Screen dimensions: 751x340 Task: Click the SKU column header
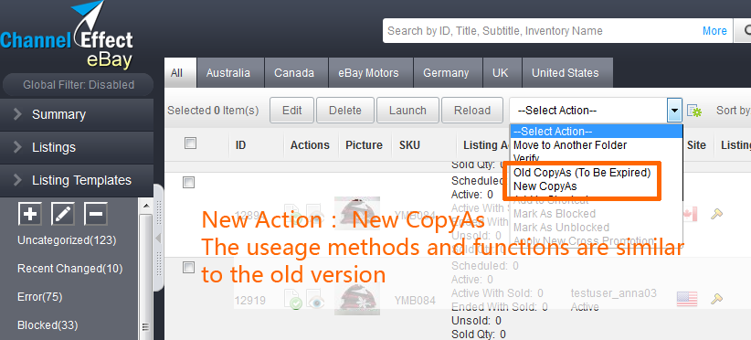coord(409,145)
